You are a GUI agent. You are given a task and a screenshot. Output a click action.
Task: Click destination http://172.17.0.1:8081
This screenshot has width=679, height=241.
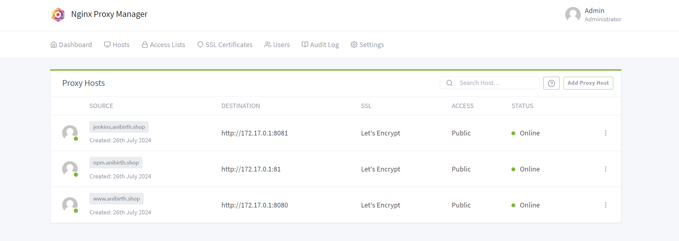255,133
